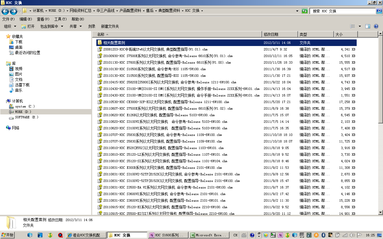Screen dimensions: 383x239
Task: Go back using the Back arrow button
Action: [x=5, y=11]
